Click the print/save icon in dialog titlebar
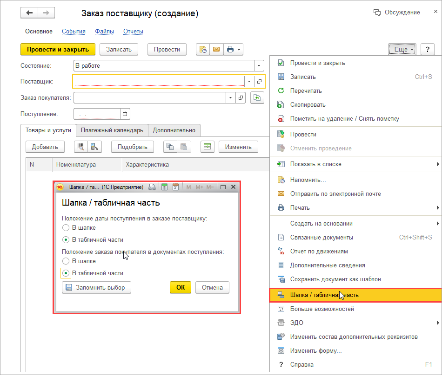Screen dimensions: 442x375 [152, 187]
